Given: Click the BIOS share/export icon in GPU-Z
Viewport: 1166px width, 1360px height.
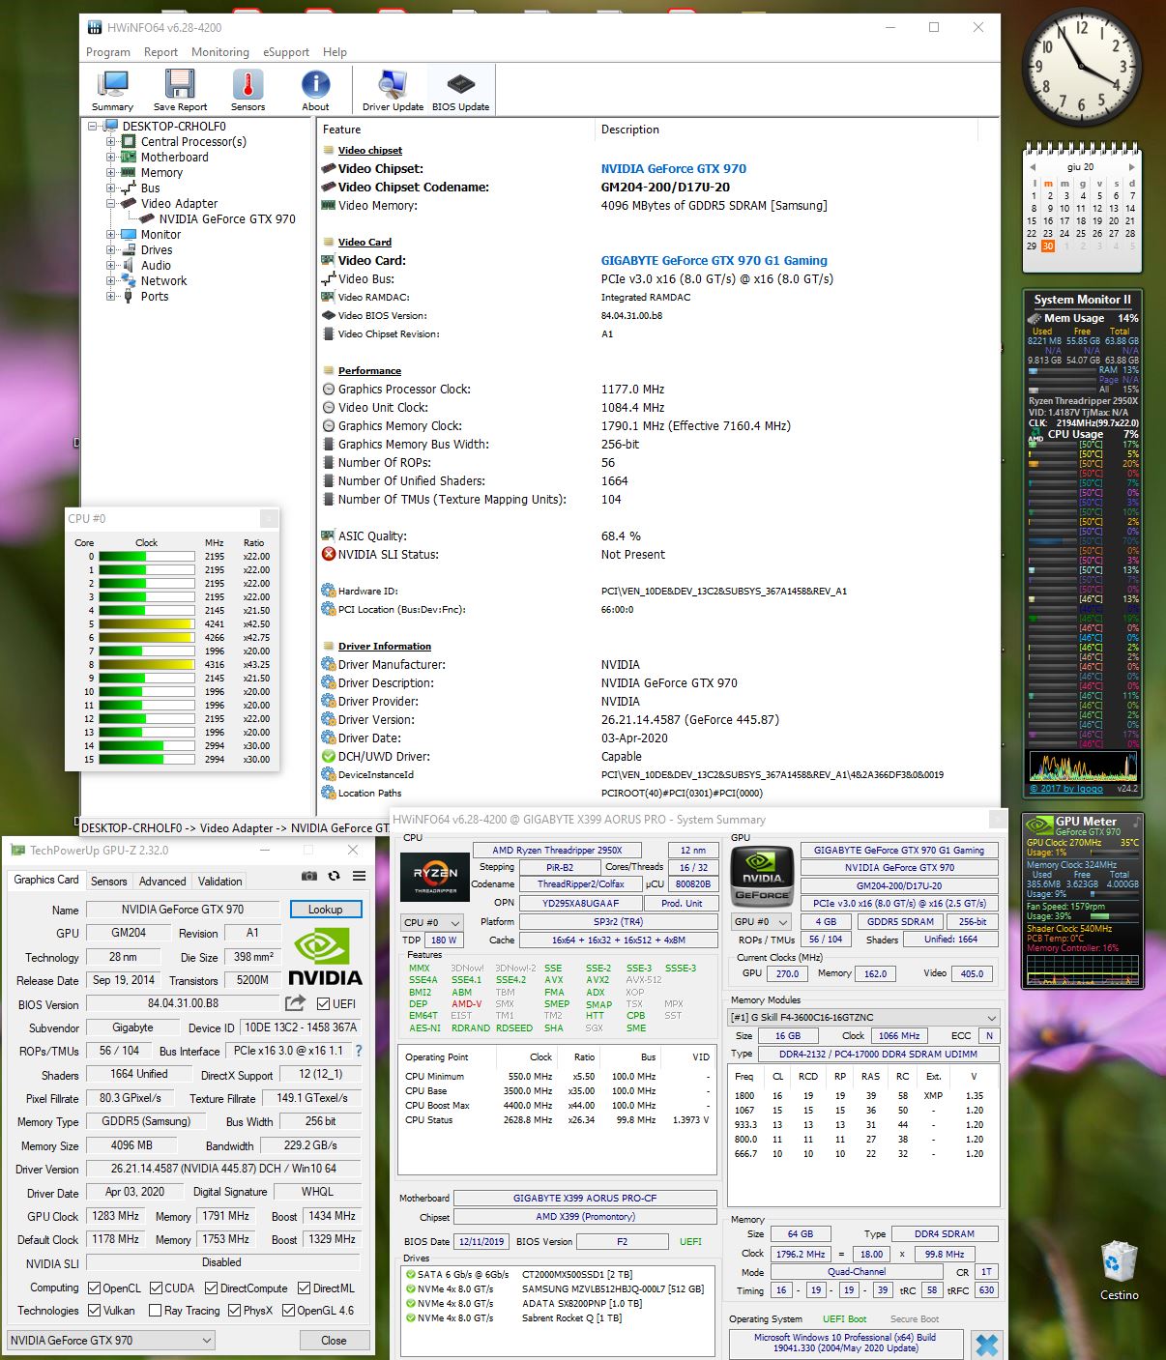Looking at the screenshot, I should [x=296, y=1003].
